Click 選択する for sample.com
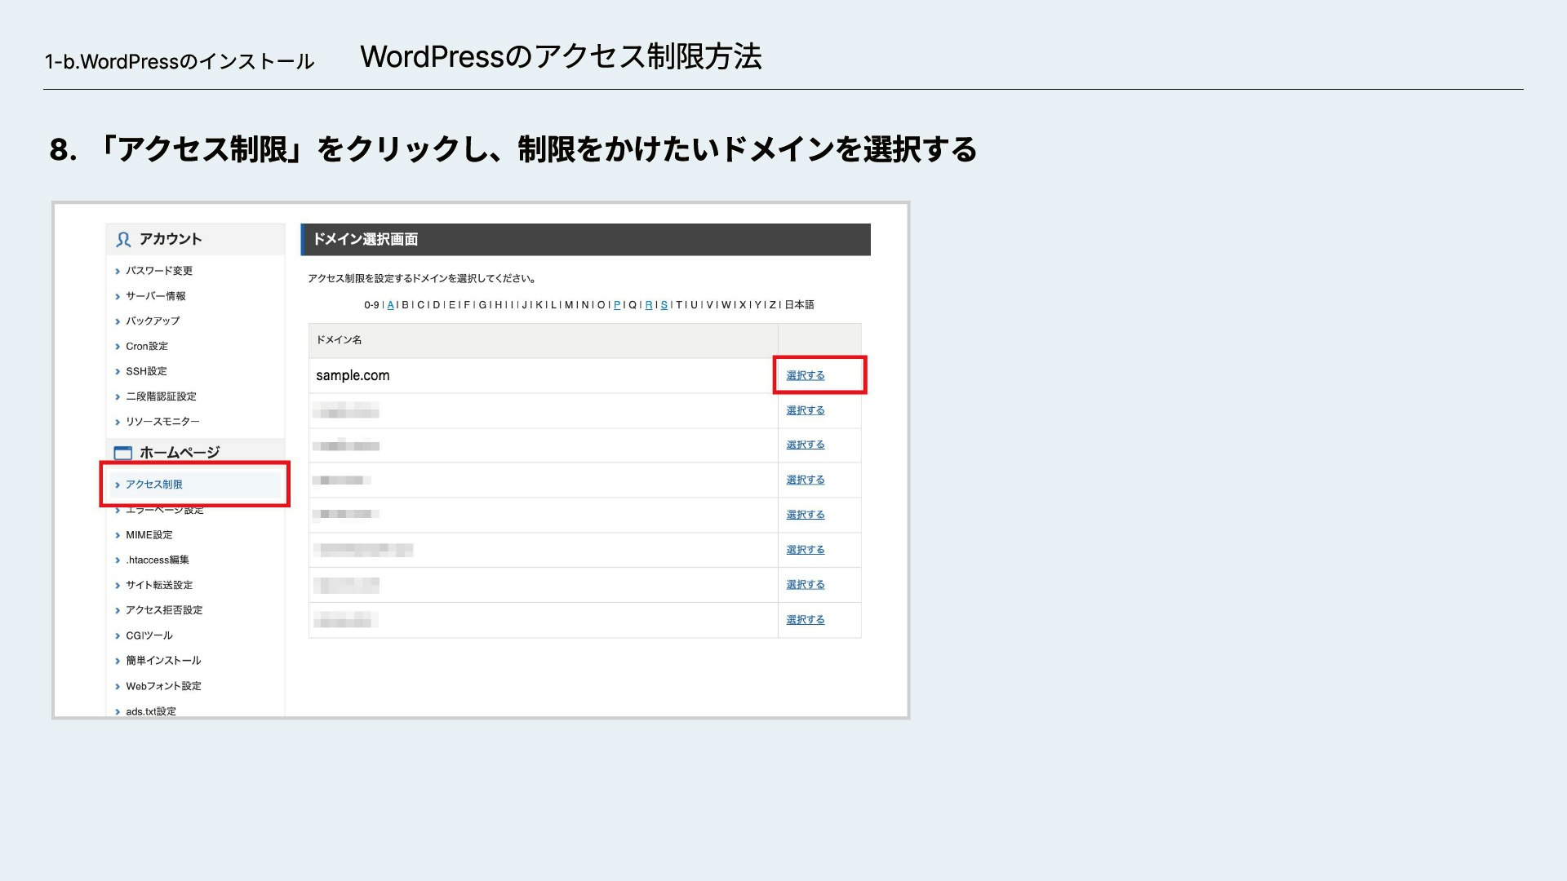The height and width of the screenshot is (881, 1567). (x=805, y=375)
